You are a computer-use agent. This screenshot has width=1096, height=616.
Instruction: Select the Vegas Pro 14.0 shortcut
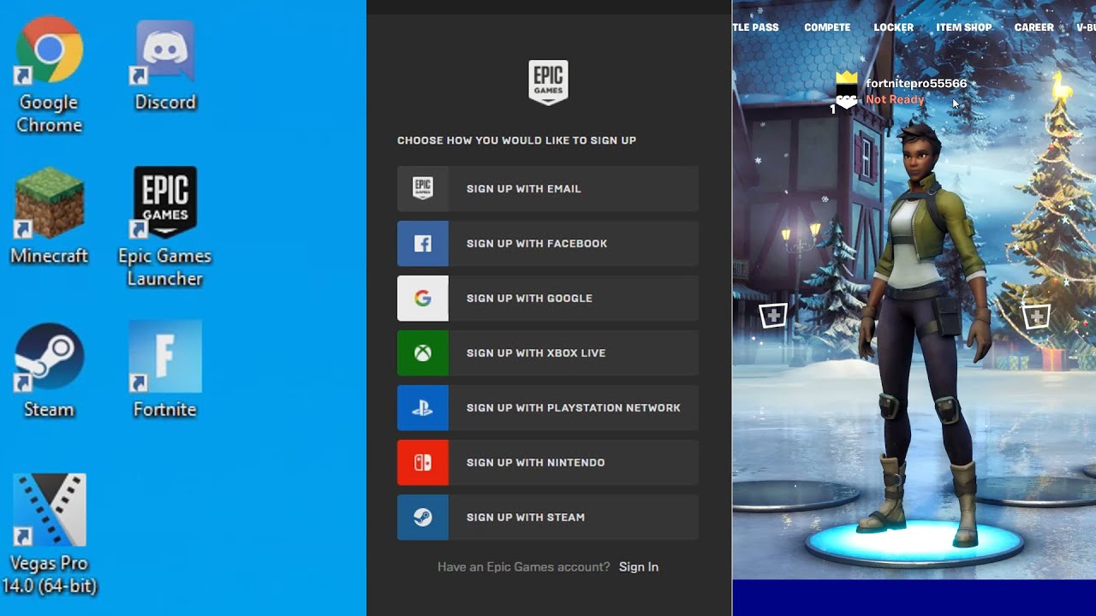pyautogui.click(x=49, y=534)
